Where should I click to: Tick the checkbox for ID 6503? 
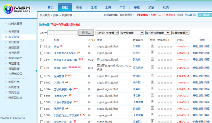point(42,53)
